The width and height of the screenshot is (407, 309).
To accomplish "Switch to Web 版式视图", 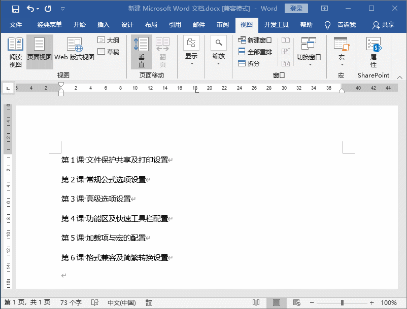I will tap(74, 49).
